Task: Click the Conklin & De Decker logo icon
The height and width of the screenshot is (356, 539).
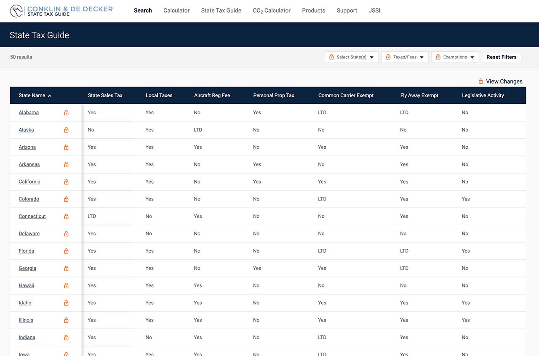Action: (x=16, y=11)
